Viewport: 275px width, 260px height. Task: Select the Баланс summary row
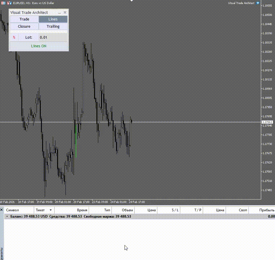140,216
